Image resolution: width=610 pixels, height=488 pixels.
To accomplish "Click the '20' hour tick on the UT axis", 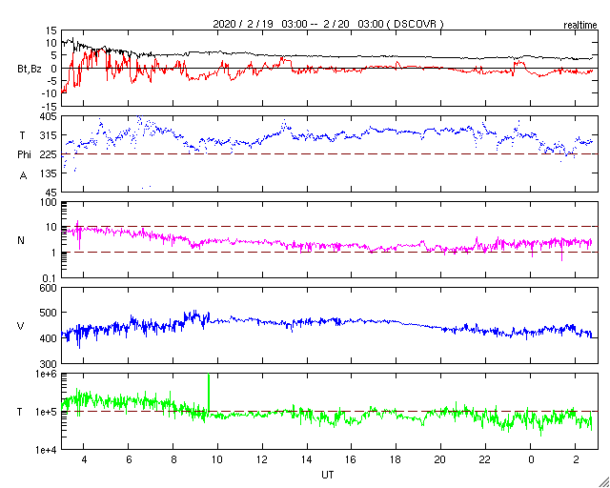I will point(440,459).
